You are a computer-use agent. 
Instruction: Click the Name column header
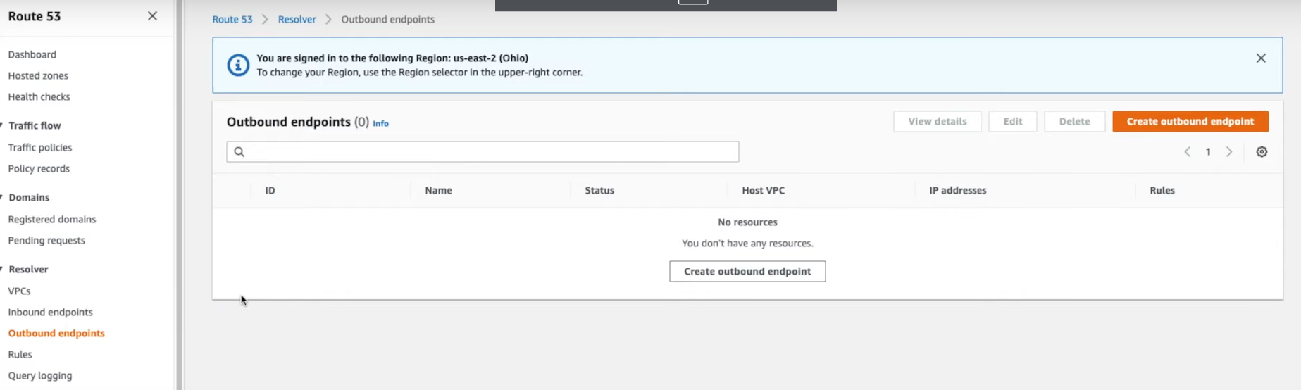click(438, 190)
